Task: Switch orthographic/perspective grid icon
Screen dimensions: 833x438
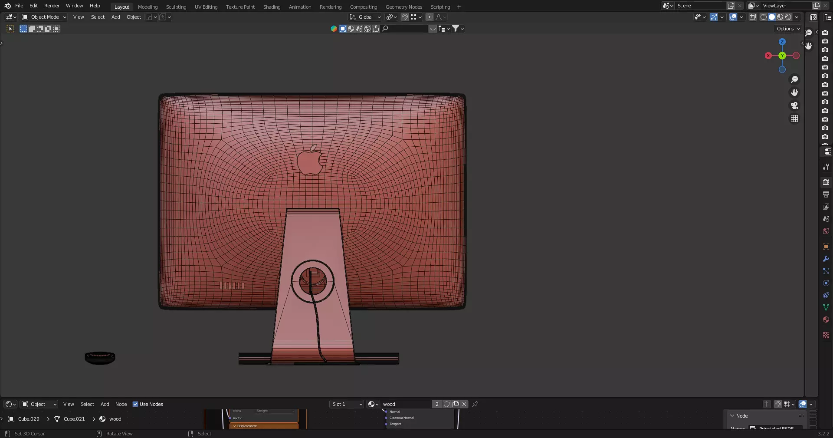Action: 794,119
